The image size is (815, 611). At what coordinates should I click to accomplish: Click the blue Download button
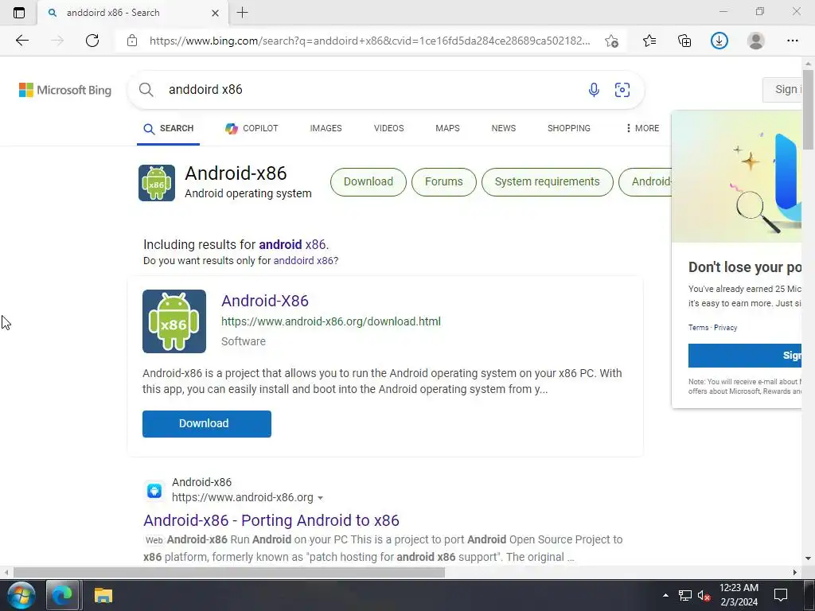[207, 424]
